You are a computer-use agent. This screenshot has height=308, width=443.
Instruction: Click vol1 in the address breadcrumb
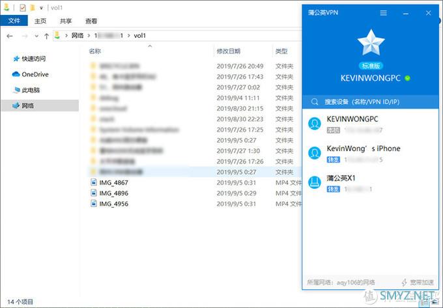(x=139, y=36)
